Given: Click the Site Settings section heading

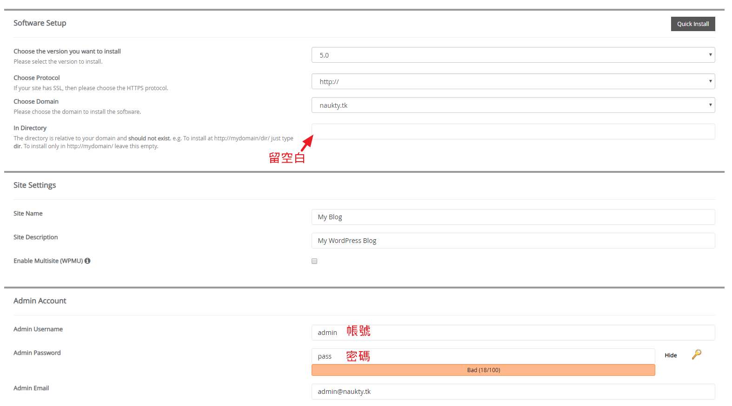Looking at the screenshot, I should [34, 185].
